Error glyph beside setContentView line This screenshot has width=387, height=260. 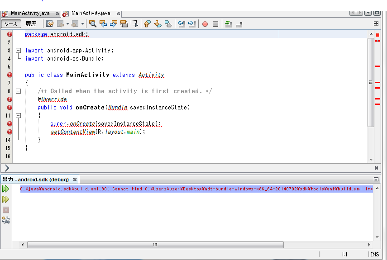click(10, 132)
